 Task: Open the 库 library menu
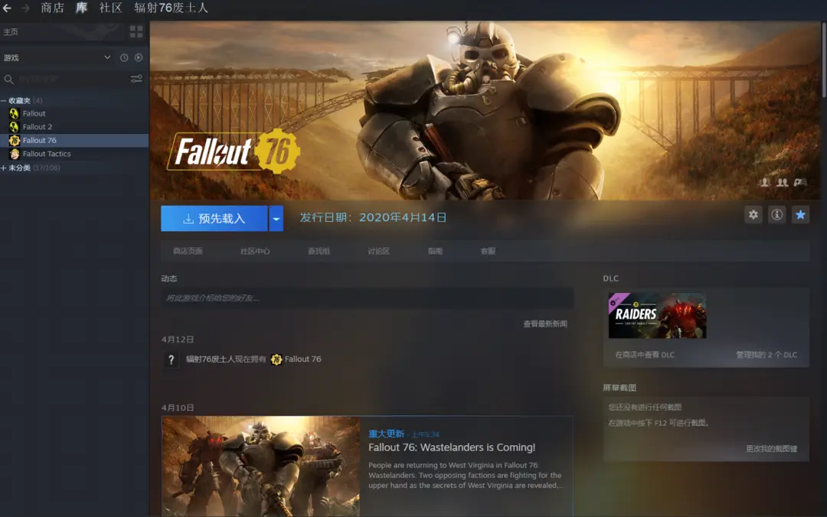(x=81, y=8)
